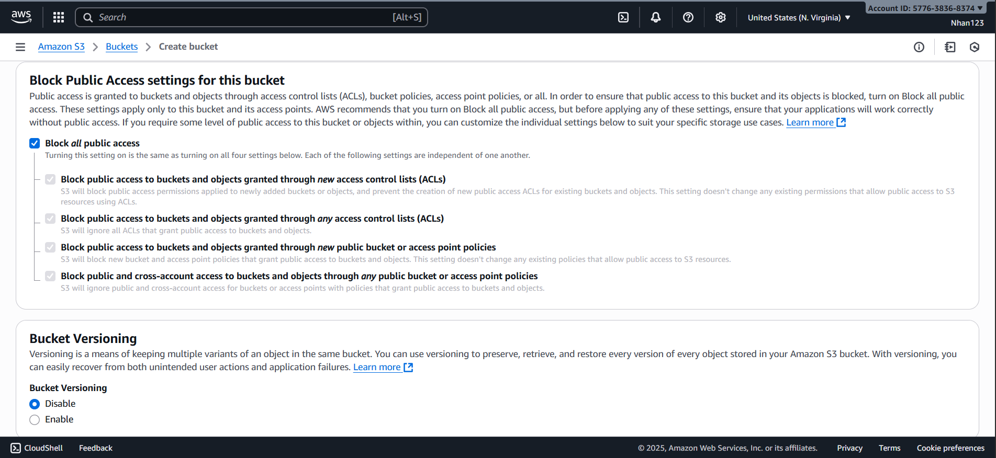Toggle the side navigation hamburger menu
996x458 pixels.
tap(20, 47)
